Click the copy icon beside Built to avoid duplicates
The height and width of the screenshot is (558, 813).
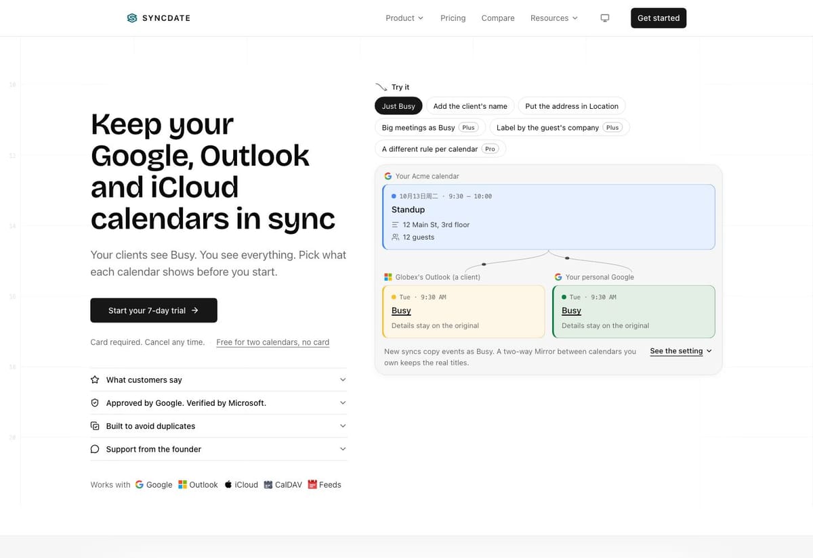point(95,426)
